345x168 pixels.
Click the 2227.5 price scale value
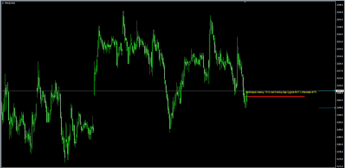coord(340,49)
